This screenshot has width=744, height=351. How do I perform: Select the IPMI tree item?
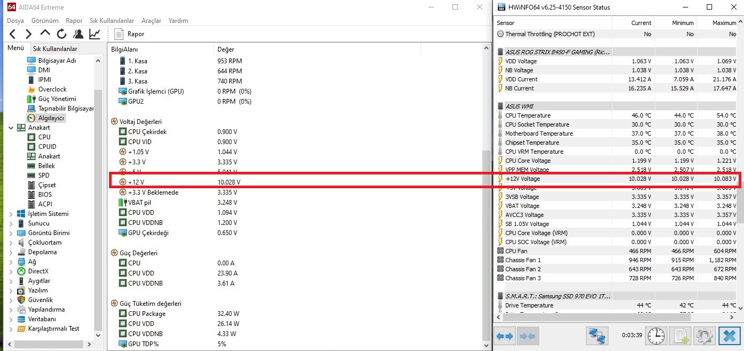45,80
